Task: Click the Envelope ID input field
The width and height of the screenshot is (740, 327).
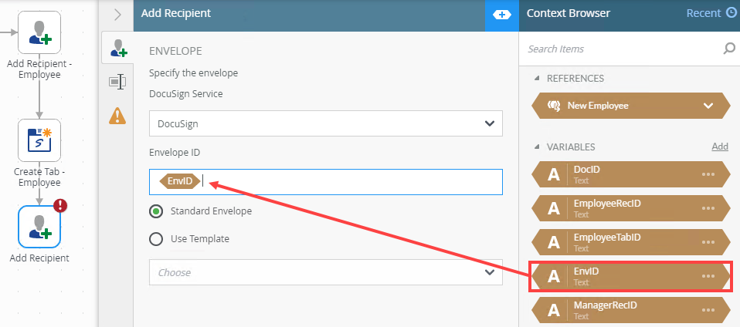Action: (x=348, y=182)
